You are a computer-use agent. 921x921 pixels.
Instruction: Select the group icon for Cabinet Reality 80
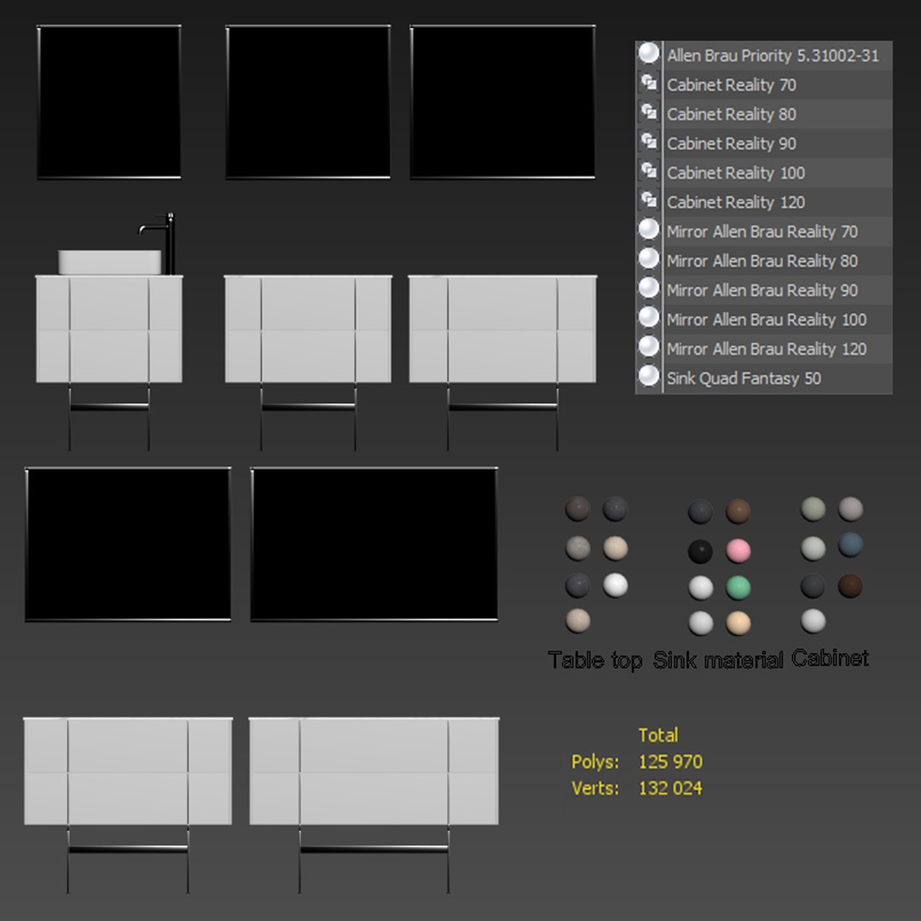[649, 113]
